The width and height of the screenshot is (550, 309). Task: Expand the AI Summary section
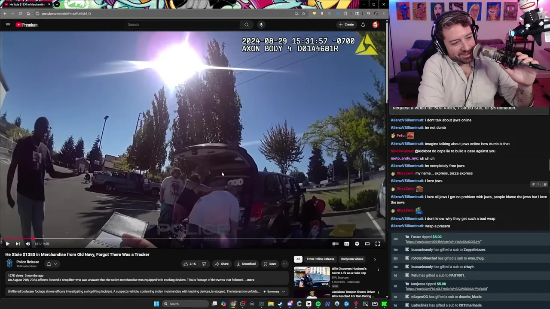click(274, 292)
